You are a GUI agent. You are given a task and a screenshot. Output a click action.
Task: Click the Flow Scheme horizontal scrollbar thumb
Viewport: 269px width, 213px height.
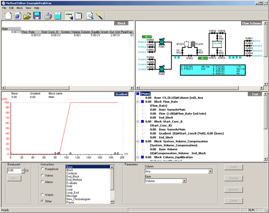tap(189, 88)
